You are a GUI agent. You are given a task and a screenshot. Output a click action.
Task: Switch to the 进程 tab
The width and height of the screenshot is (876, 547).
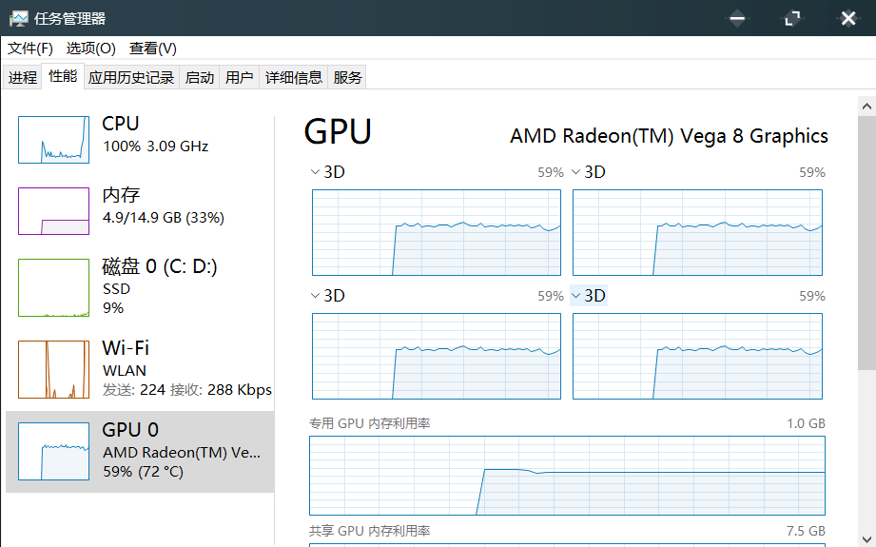[x=22, y=77]
